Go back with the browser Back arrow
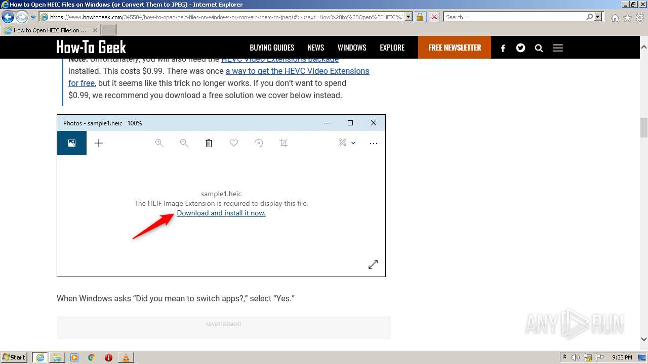This screenshot has width=648, height=364. pos(8,17)
